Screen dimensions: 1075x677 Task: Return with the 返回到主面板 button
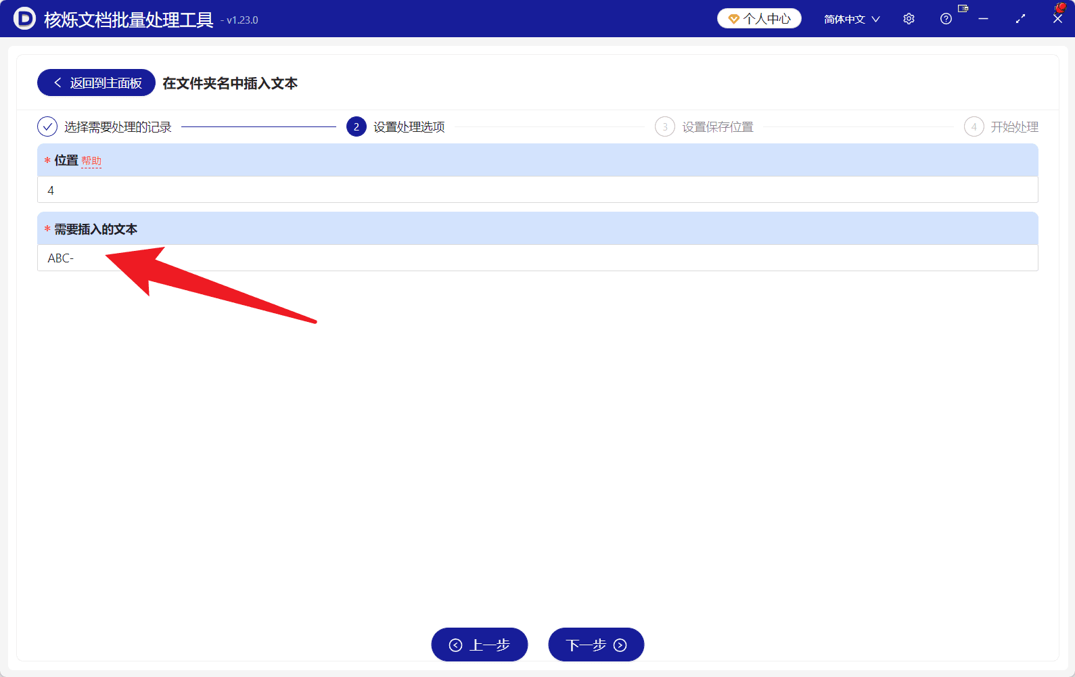click(96, 83)
